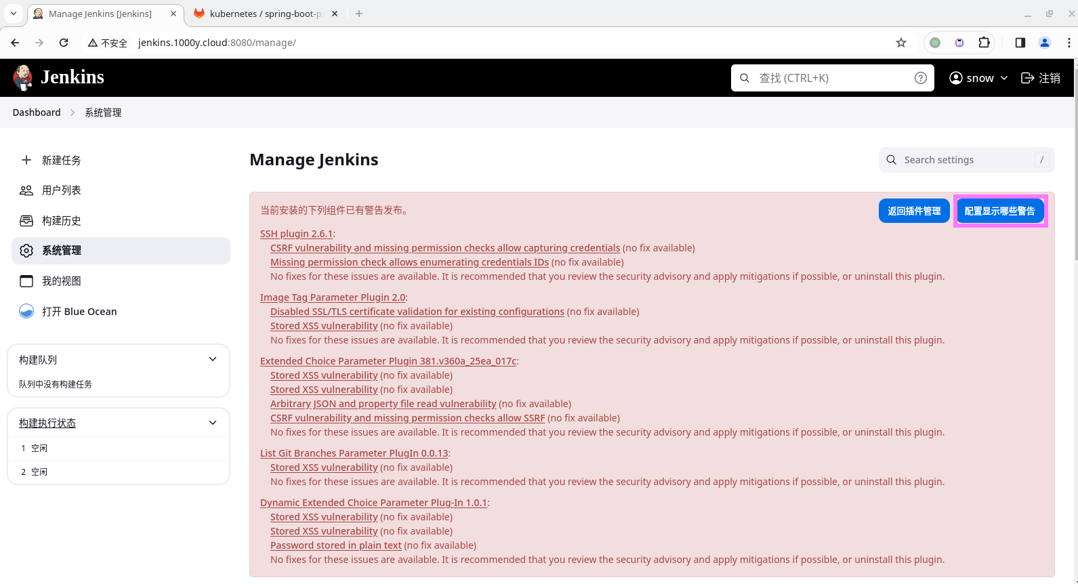Click the 配置显示哪些警告 button
This screenshot has height=584, width=1078.
[1000, 211]
